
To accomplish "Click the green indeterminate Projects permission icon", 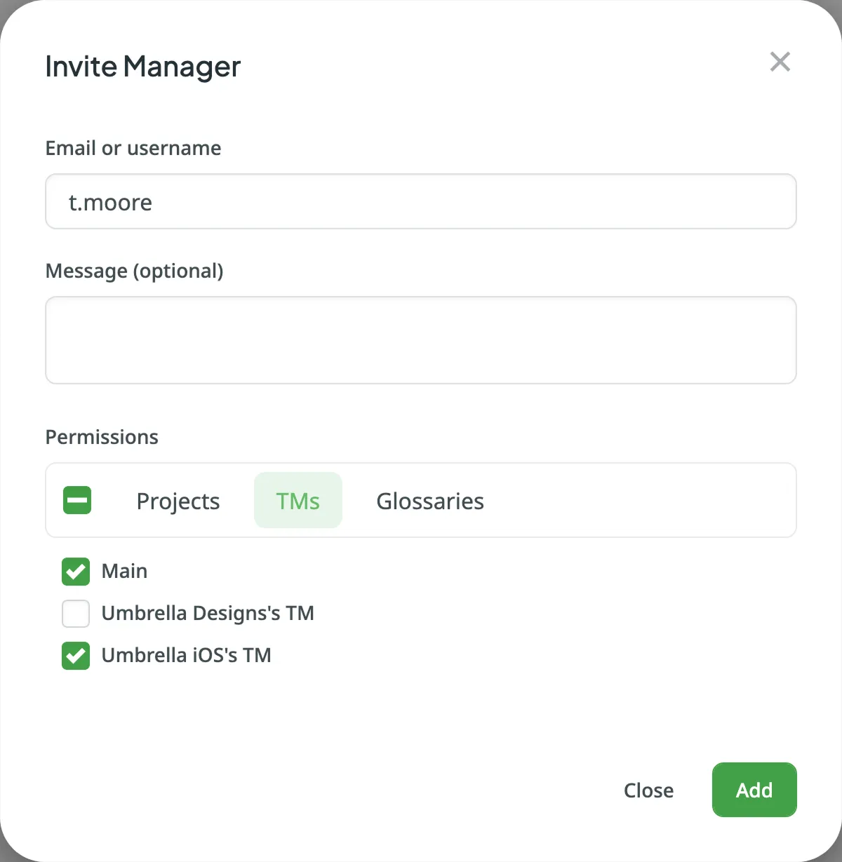I will (x=76, y=500).
